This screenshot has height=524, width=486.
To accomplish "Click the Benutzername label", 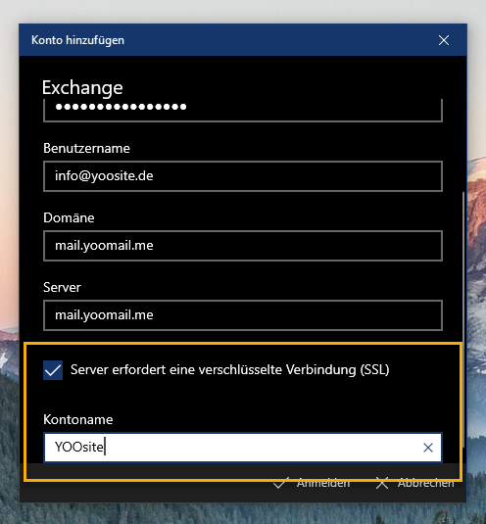I will click(86, 148).
